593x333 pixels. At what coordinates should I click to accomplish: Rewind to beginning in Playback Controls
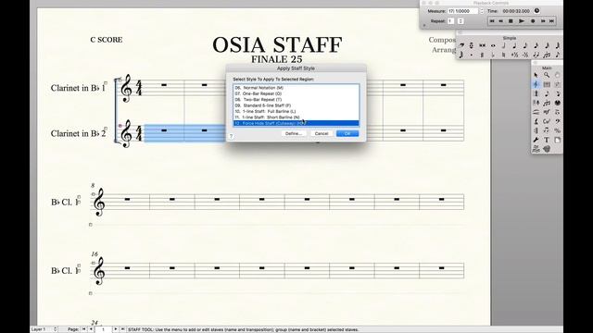click(492, 21)
